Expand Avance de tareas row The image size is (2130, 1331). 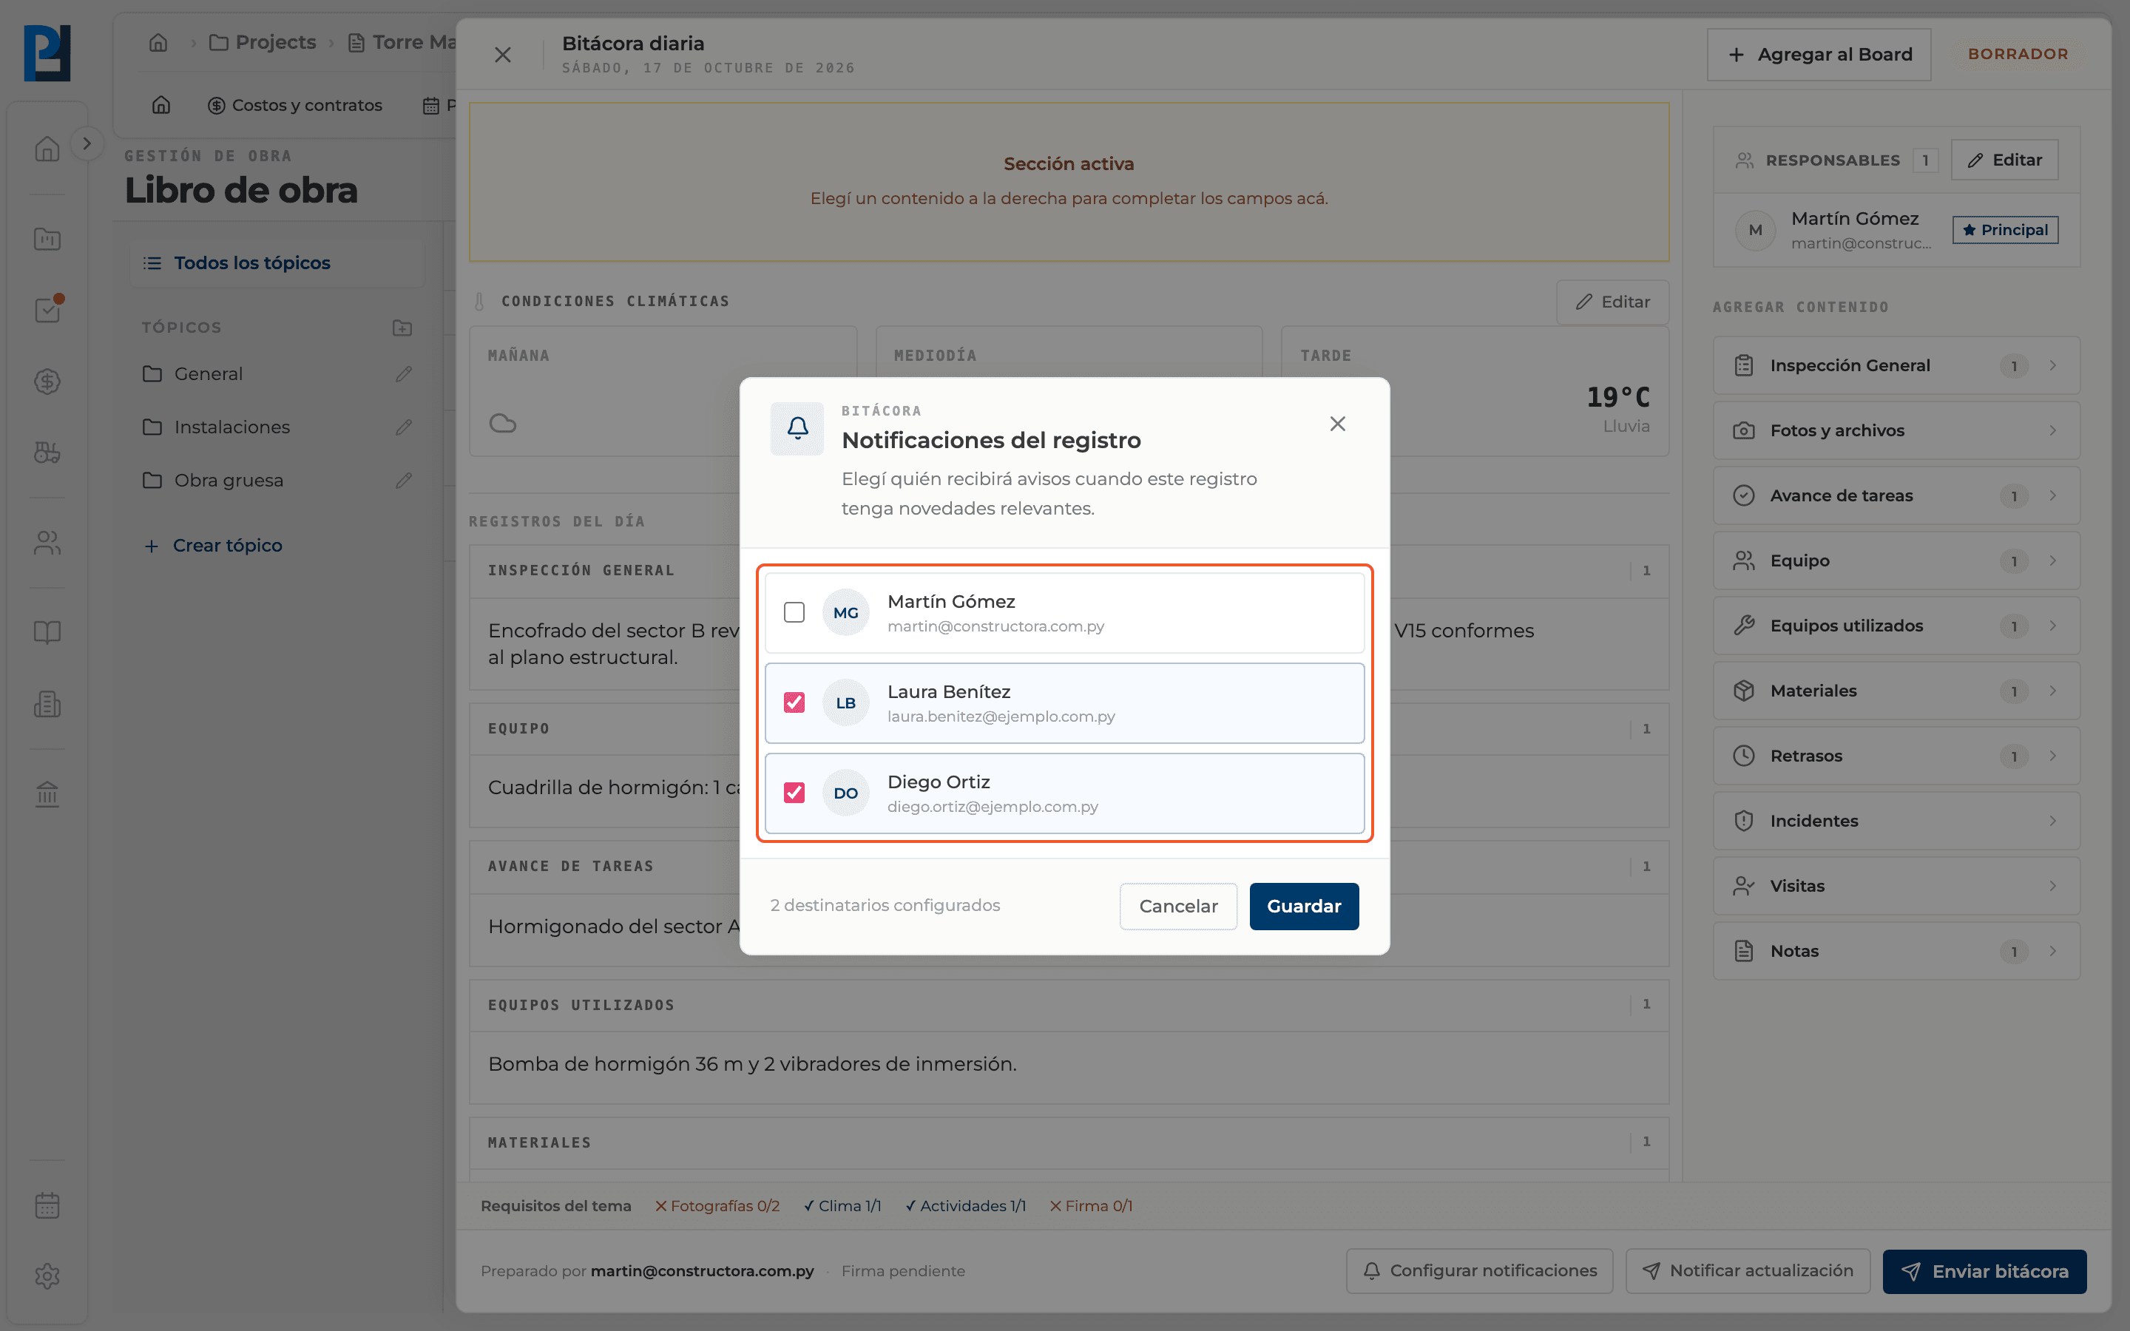[x=1896, y=495]
